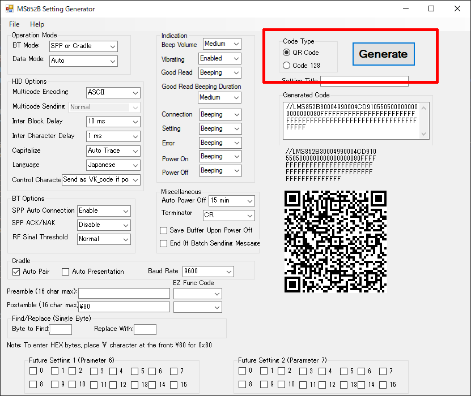Open the Inter Block Delay dropdown

click(113, 122)
